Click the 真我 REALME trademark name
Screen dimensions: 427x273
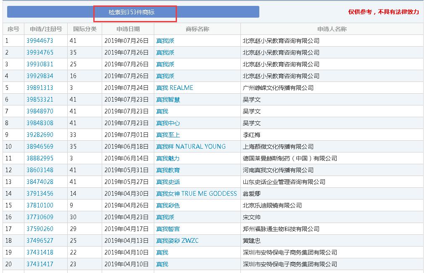point(174,88)
